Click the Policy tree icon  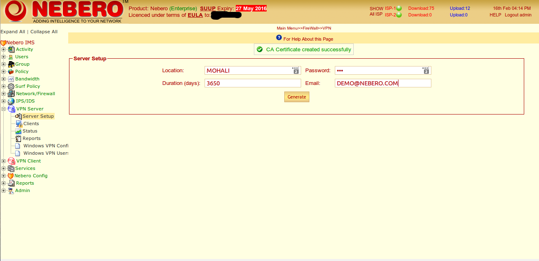click(11, 71)
